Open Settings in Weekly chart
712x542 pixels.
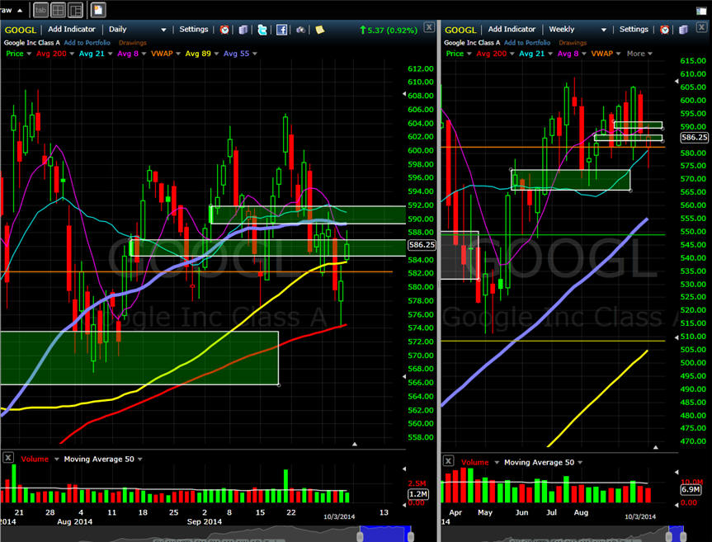tap(634, 29)
